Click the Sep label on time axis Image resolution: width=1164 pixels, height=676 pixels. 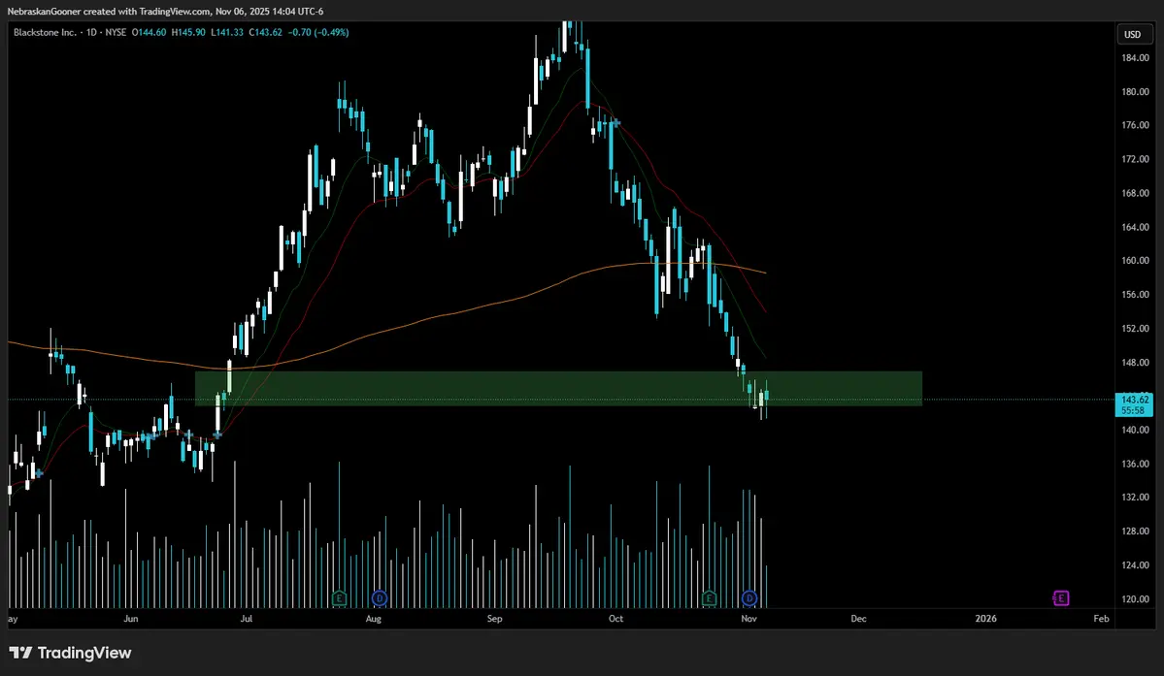[x=494, y=618]
